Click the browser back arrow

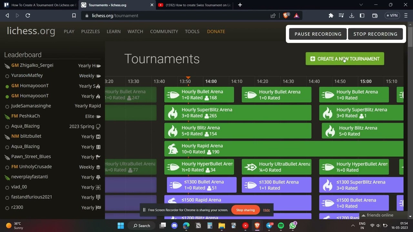7,15
